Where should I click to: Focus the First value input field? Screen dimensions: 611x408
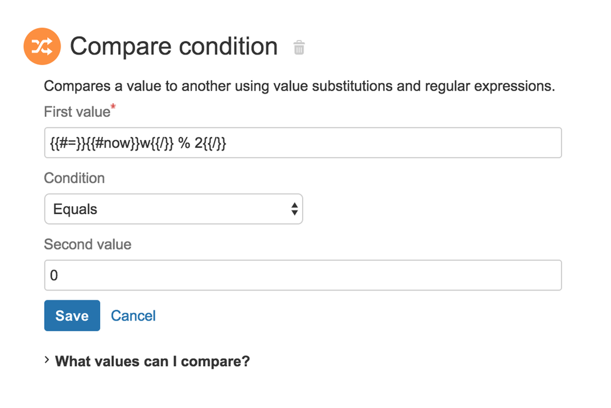[x=303, y=143]
